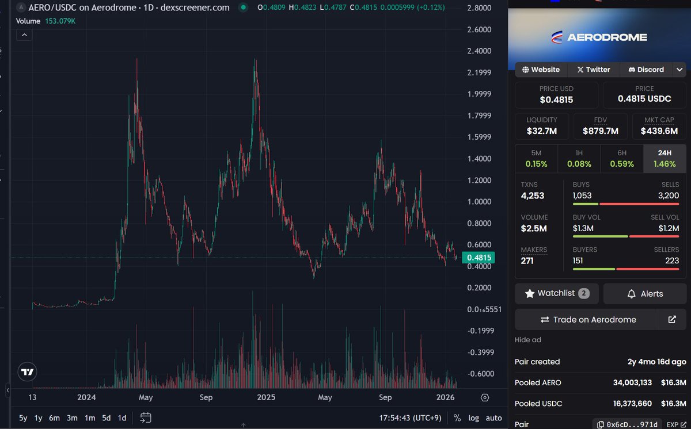The height and width of the screenshot is (429, 691).
Task: Click the TradingView logo on chart
Action: click(27, 372)
